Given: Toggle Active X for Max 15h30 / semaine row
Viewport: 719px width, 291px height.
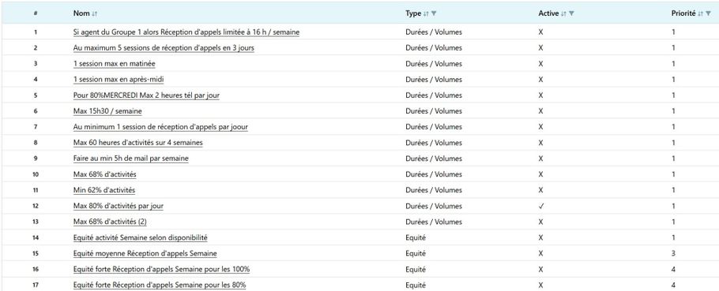Looking at the screenshot, I should click(x=540, y=111).
